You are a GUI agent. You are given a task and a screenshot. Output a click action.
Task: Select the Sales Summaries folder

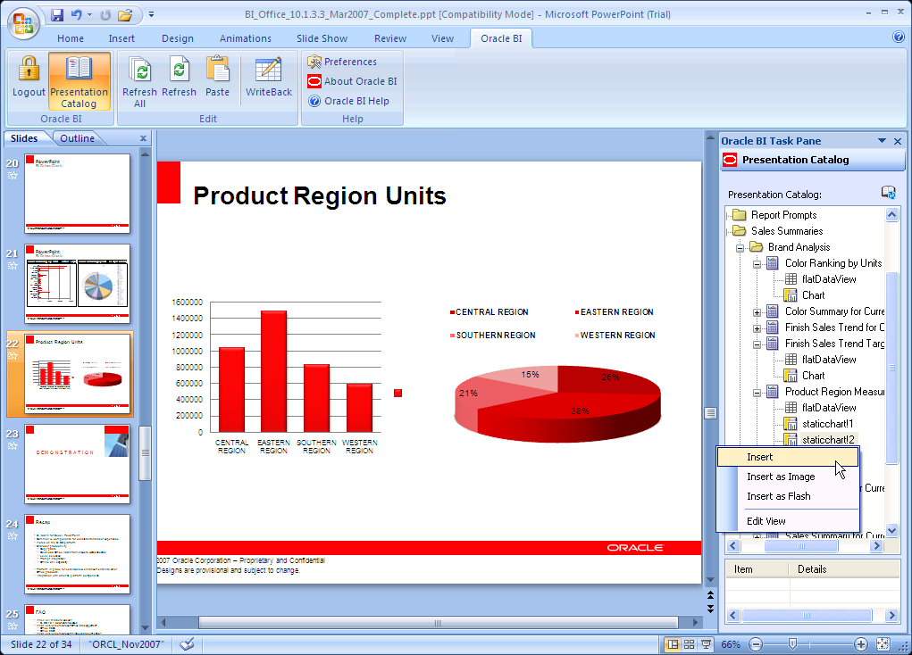[787, 231]
